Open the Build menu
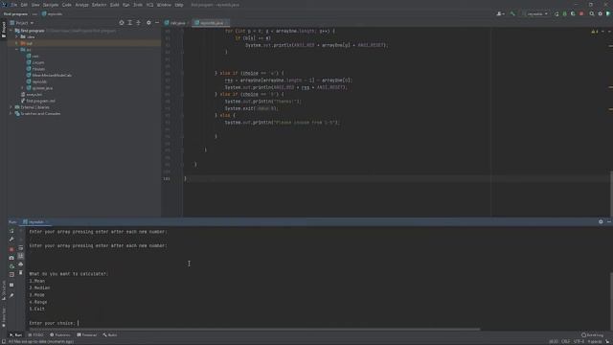 click(115, 5)
